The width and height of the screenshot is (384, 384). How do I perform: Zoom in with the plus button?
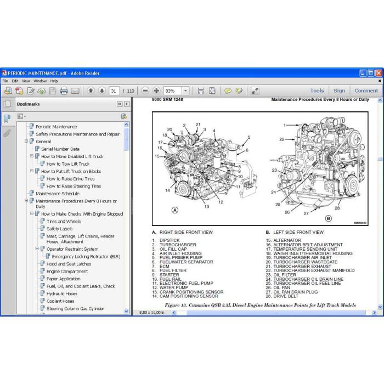(x=156, y=91)
